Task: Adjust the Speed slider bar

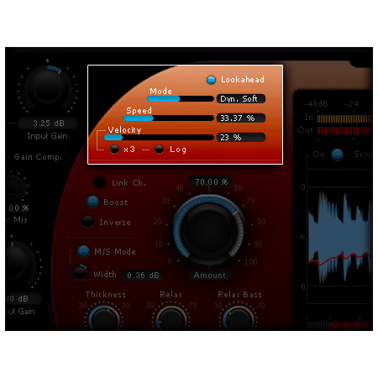Action: tap(169, 118)
